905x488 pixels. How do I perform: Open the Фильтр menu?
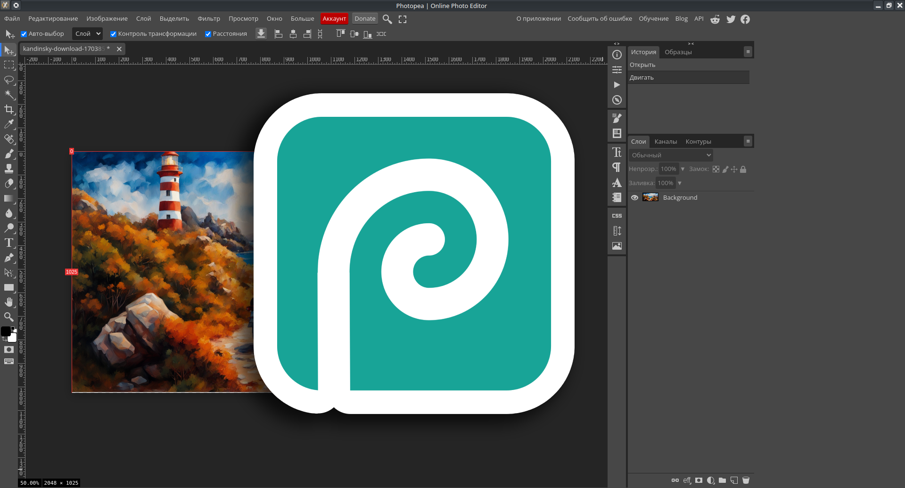[x=209, y=19]
